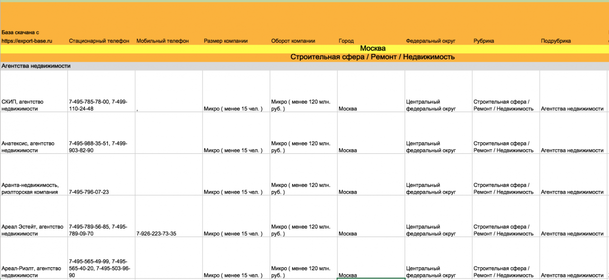Select phone cell starting with '7-495-565-49-99'

(x=101, y=258)
